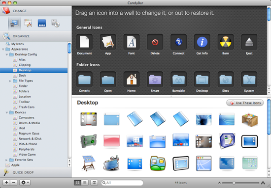Screen dimensions: 271x188
Task: Select the Burnable folder icon well
Action: (178, 80)
